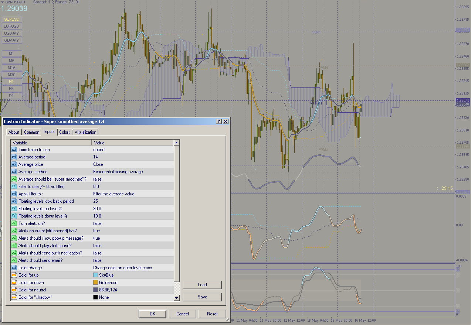
Task: Click the color icon beside Color for shadow
Action: [14, 297]
